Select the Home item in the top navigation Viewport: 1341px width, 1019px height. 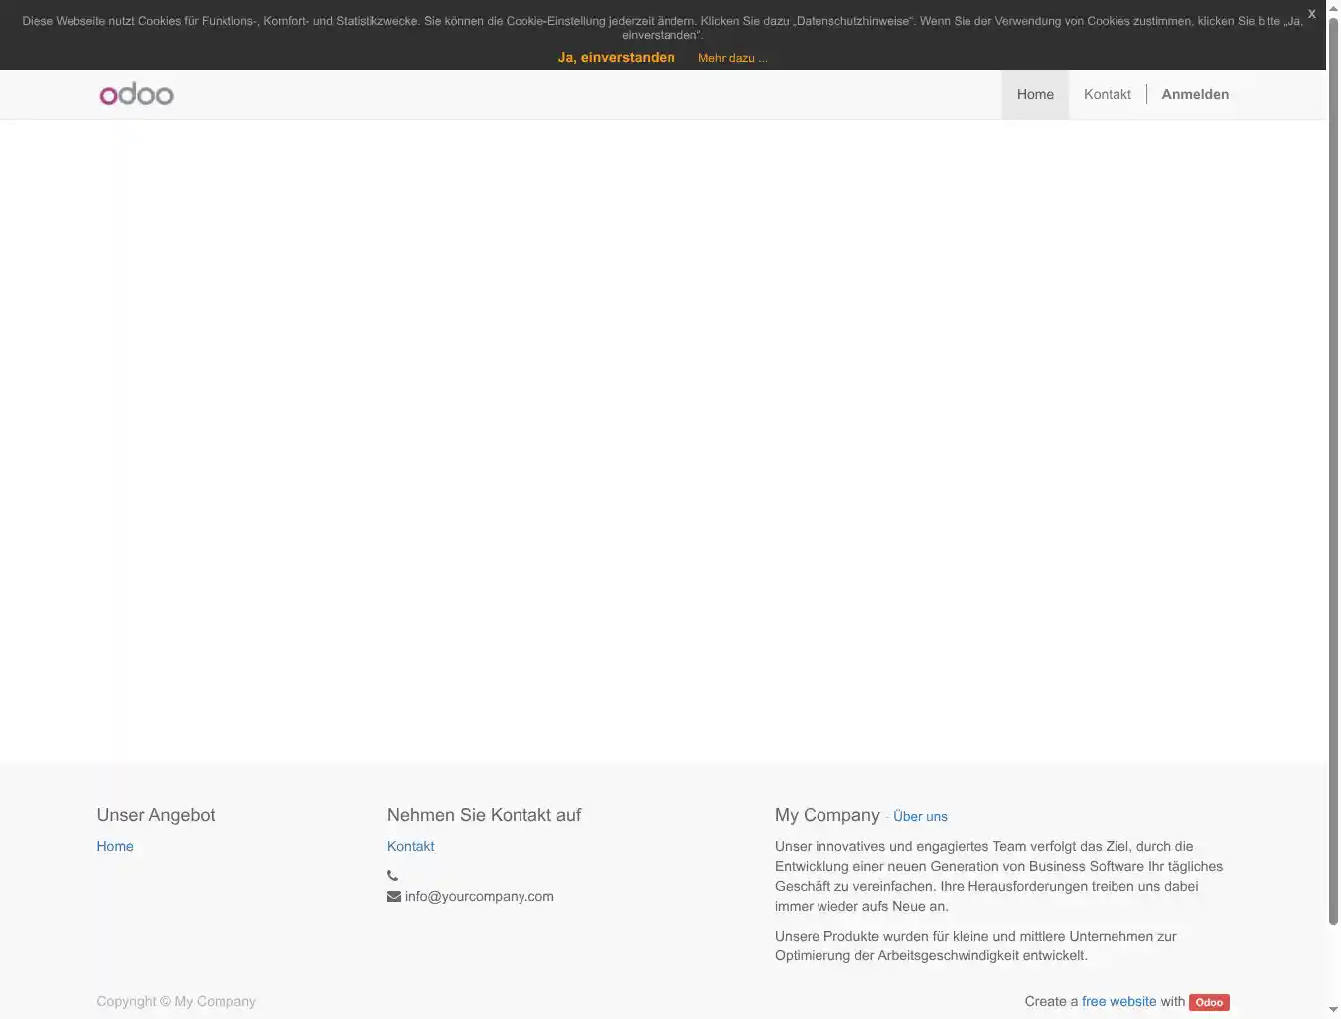point(1035,94)
